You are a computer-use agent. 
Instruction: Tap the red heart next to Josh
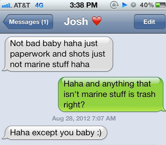tap(97, 21)
